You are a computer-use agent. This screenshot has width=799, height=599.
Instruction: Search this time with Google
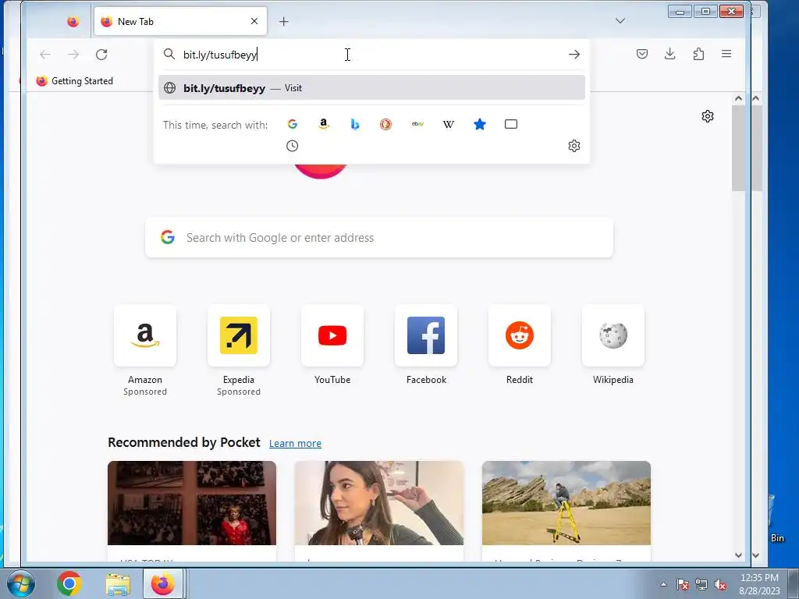click(293, 124)
